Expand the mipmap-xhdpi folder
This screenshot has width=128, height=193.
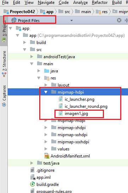click(46, 127)
